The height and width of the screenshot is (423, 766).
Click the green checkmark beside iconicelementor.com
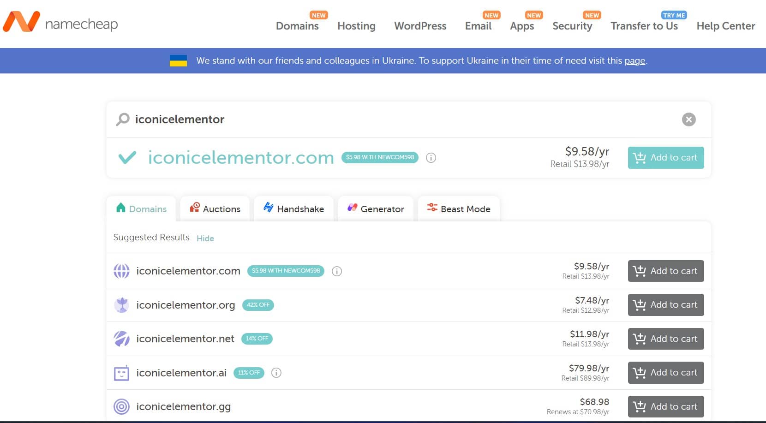pos(127,158)
